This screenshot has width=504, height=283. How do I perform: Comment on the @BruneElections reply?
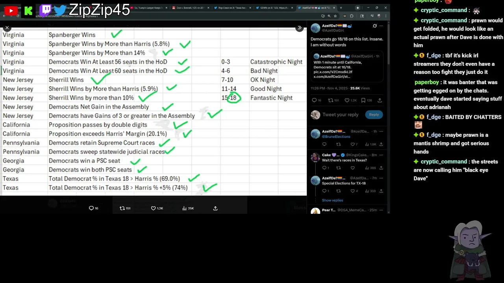(x=324, y=144)
